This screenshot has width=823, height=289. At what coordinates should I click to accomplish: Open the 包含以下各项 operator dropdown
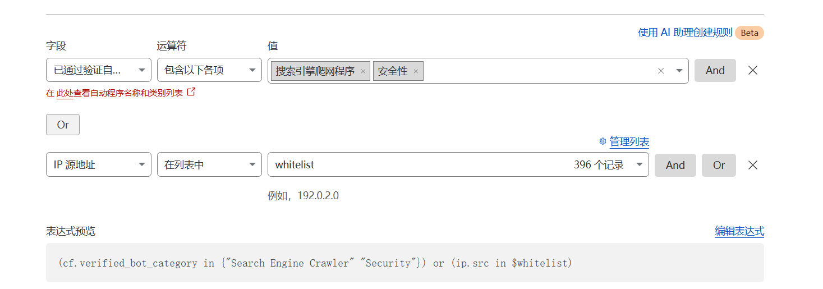pyautogui.click(x=209, y=70)
